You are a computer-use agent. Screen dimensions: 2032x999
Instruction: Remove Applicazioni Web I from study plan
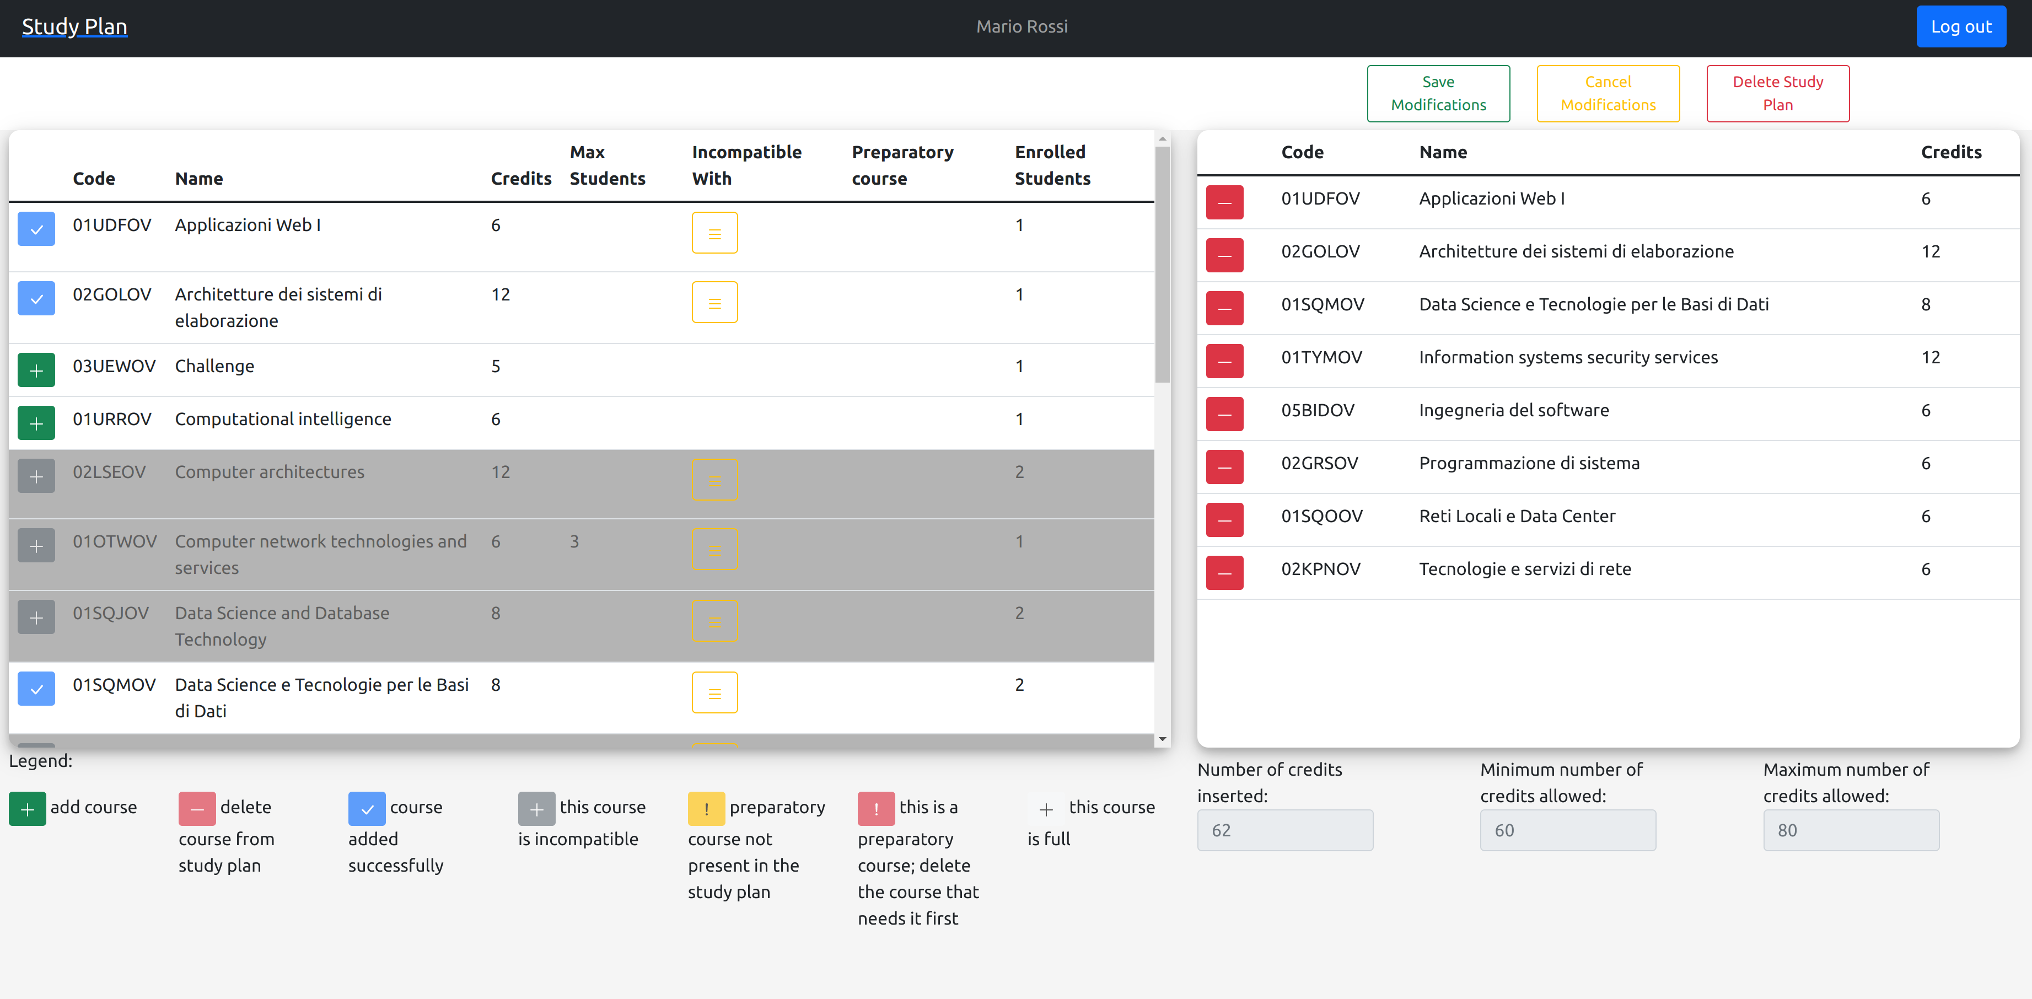pos(1224,202)
